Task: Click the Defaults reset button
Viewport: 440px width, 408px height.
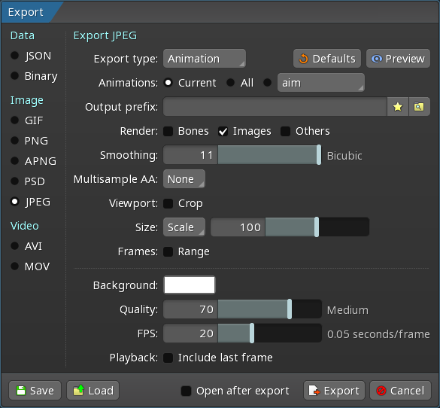Action: tap(327, 59)
